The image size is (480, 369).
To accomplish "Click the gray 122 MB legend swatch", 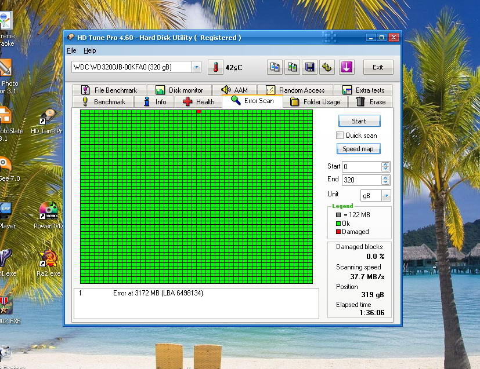I will point(338,215).
